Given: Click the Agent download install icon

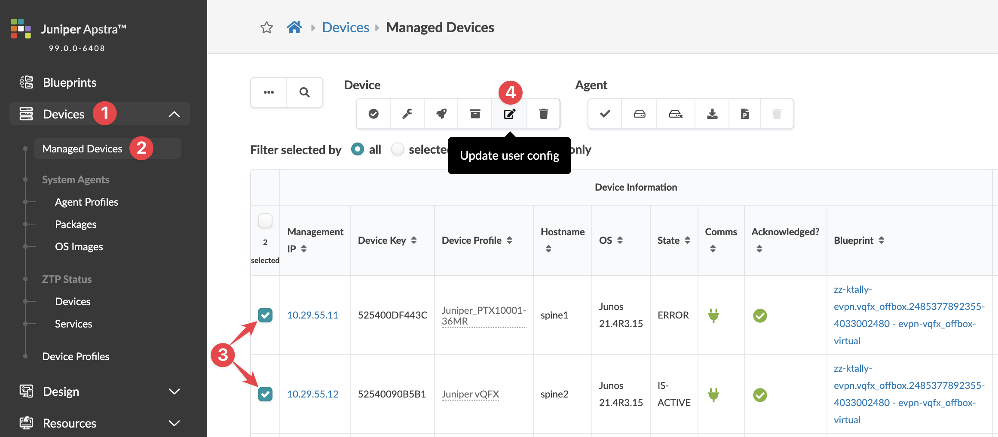Looking at the screenshot, I should (712, 114).
